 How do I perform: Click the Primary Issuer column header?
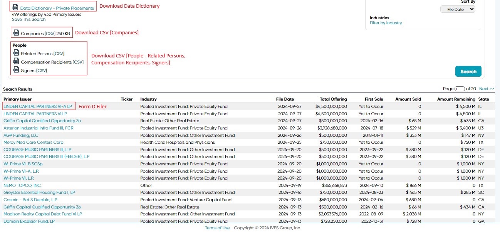[17, 99]
